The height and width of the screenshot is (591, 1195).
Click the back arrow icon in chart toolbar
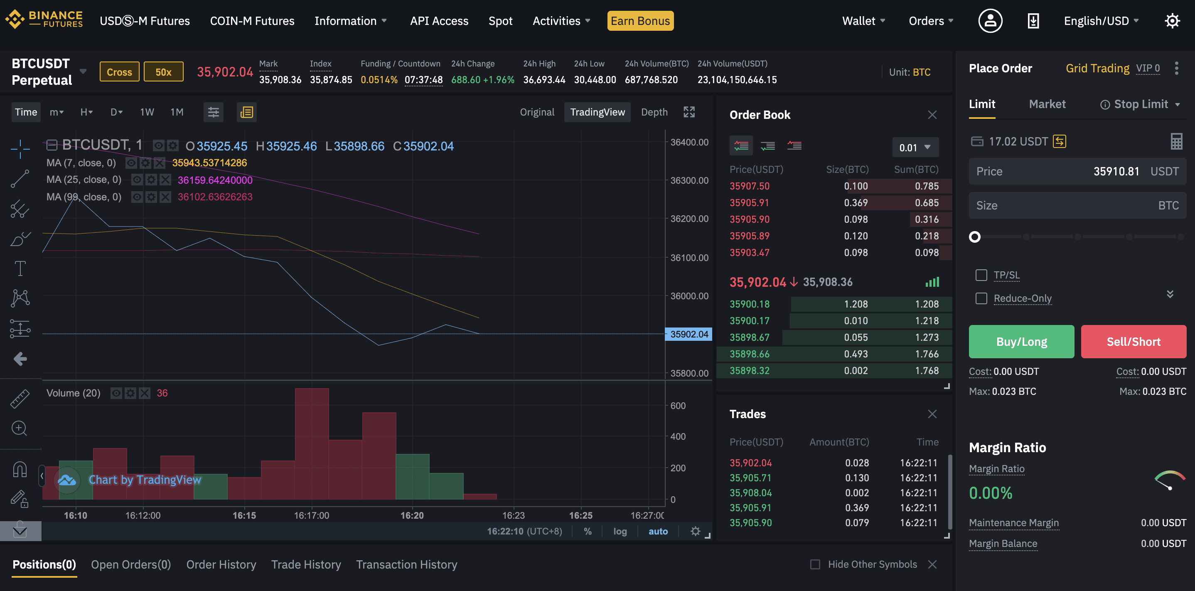20,359
